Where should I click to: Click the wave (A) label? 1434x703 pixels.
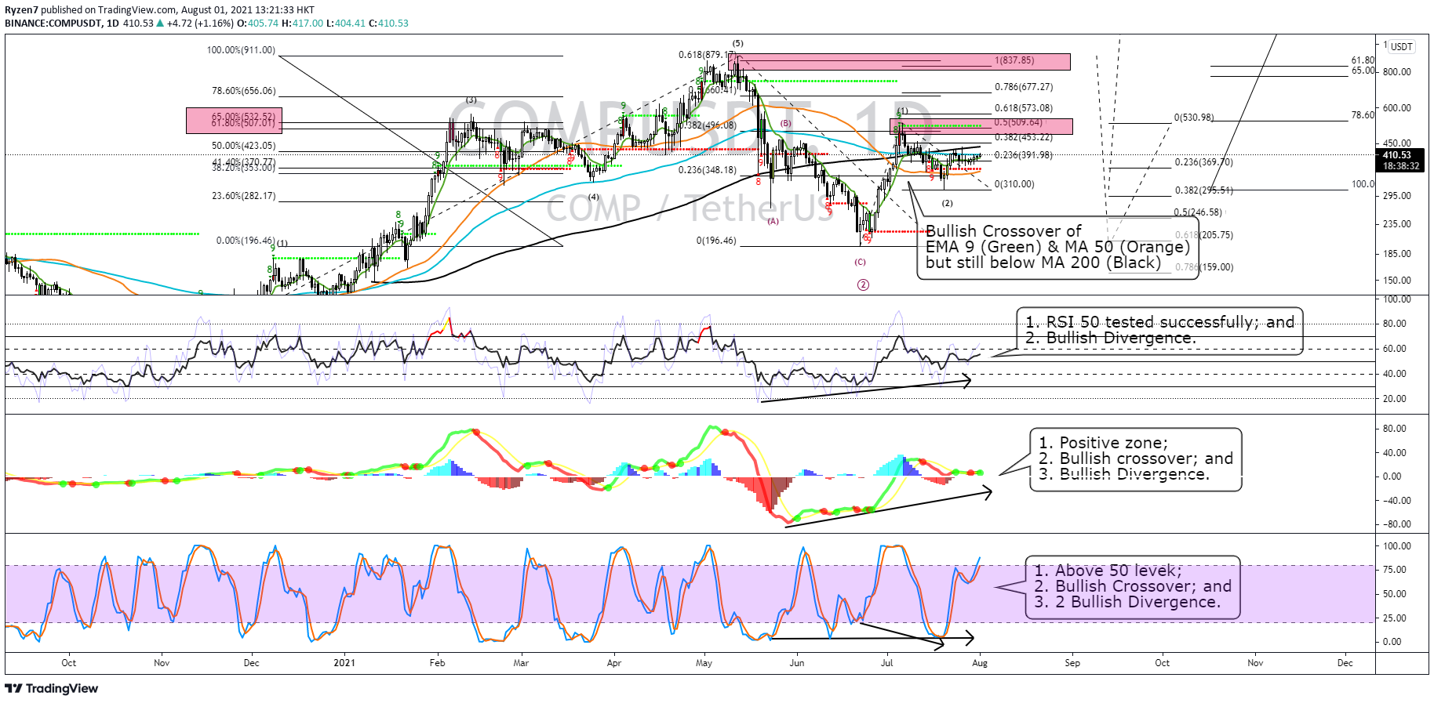(773, 222)
